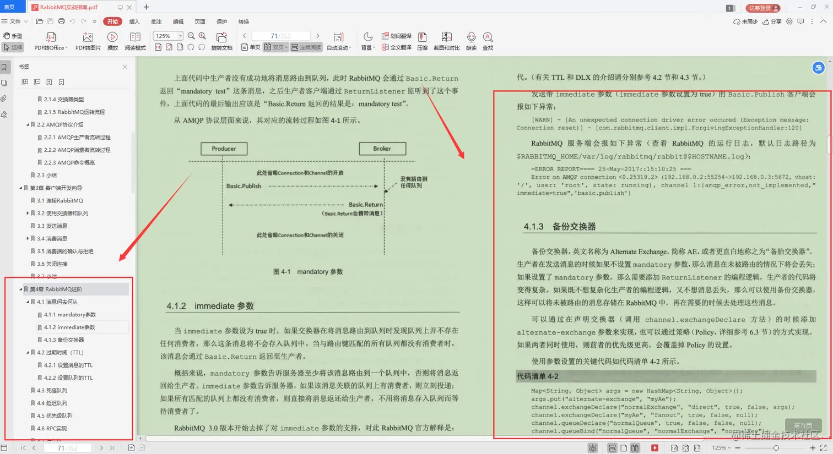The width and height of the screenshot is (833, 454).
Task: Rotate the document with 旋转文档
Action: point(222,41)
